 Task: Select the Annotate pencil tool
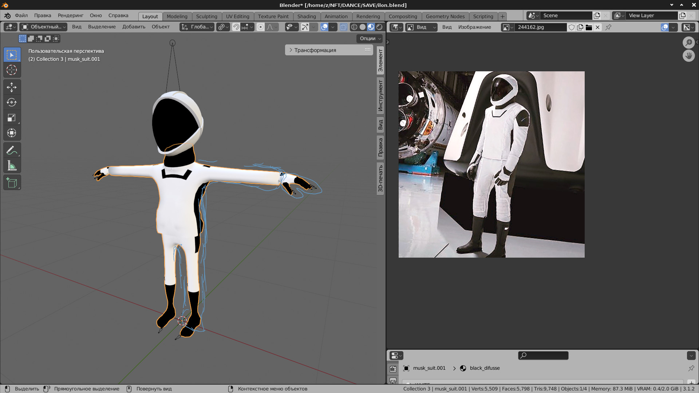click(x=12, y=150)
